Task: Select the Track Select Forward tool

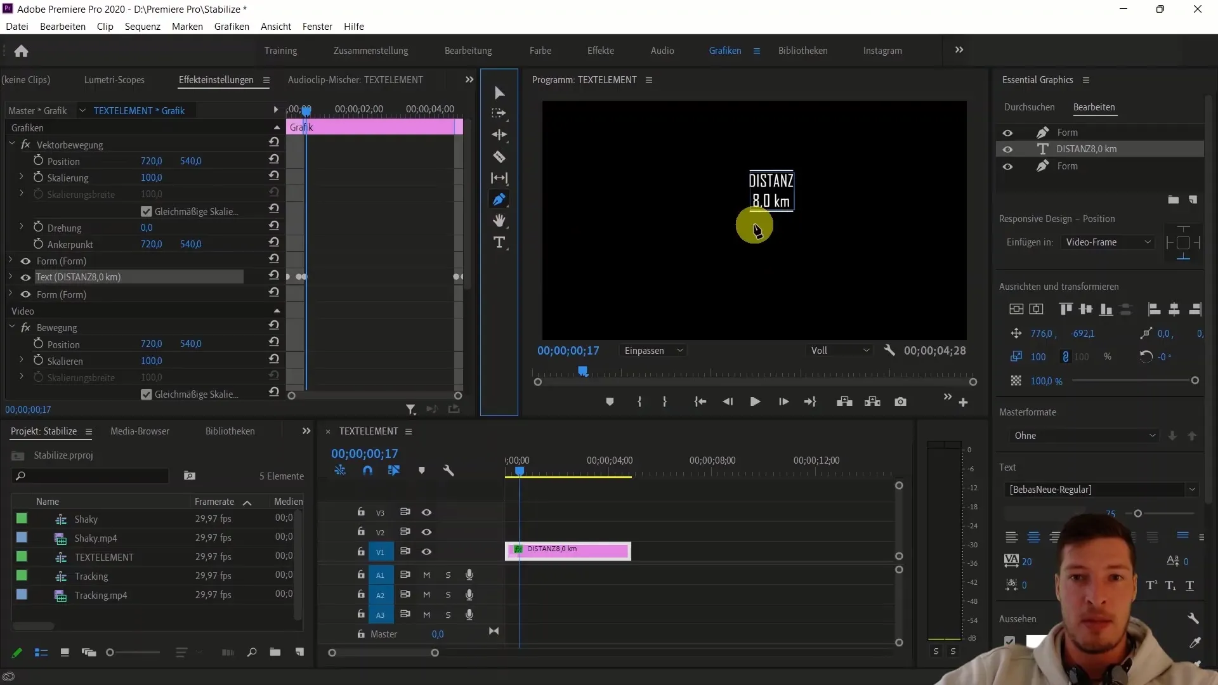Action: click(x=499, y=114)
